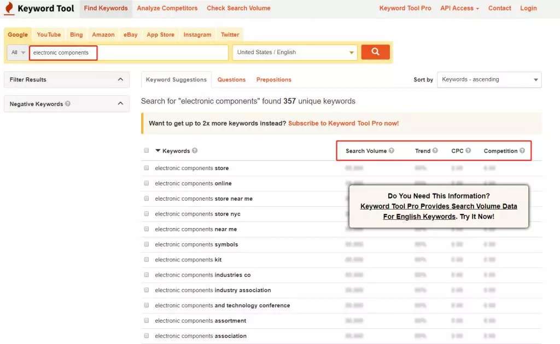Click help icon beside Trend column

[x=435, y=151]
